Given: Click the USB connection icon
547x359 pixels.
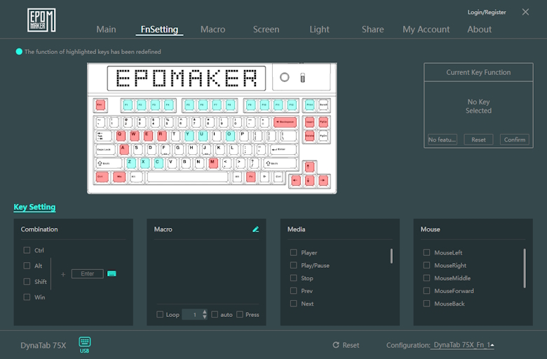Looking at the screenshot, I should coord(85,344).
